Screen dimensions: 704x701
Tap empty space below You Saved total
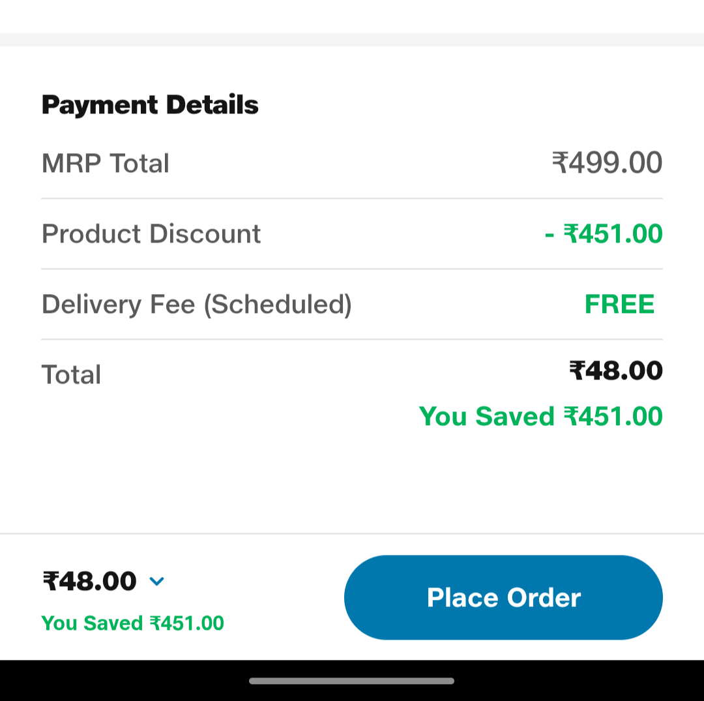coord(352,481)
